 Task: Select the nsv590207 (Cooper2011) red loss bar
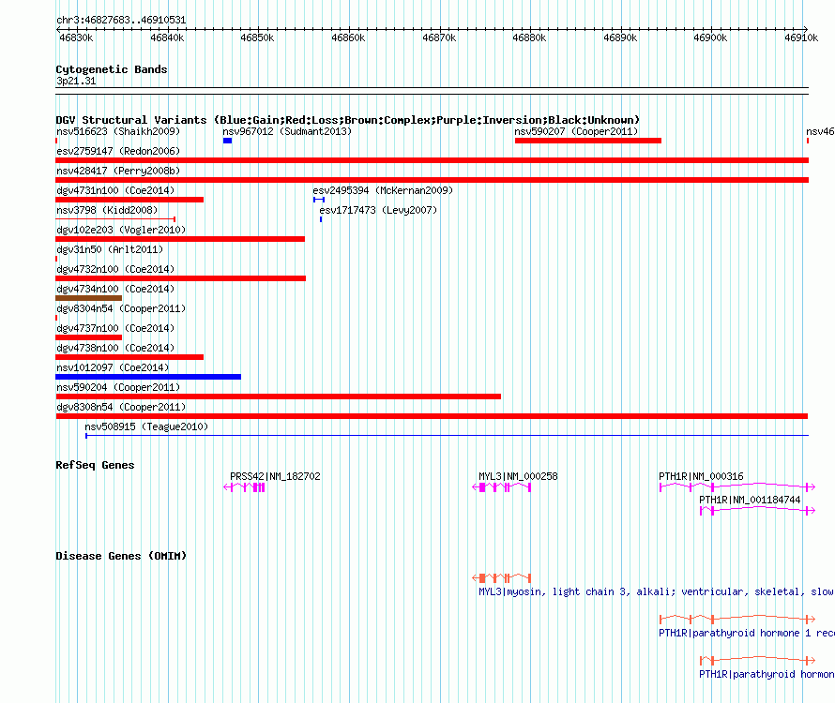tap(588, 141)
